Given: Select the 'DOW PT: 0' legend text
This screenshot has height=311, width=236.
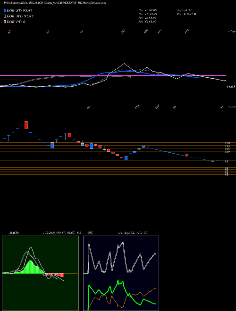Looking at the screenshot, I should tap(16, 22).
